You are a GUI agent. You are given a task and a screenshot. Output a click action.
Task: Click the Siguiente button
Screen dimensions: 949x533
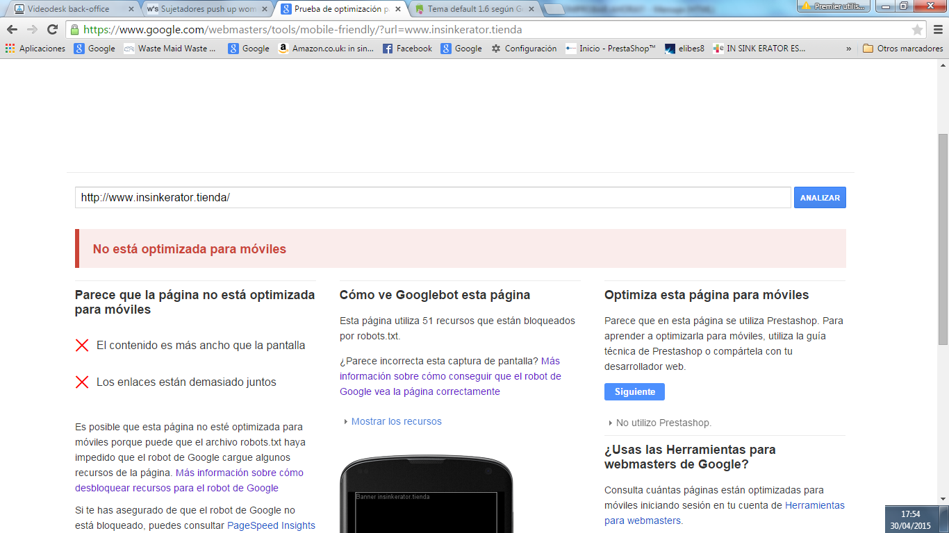click(634, 392)
